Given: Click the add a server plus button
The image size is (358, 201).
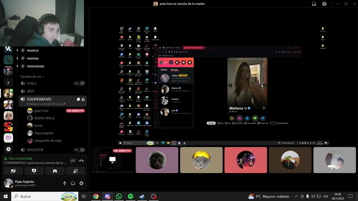Looking at the screenshot, I should click(x=8, y=149).
